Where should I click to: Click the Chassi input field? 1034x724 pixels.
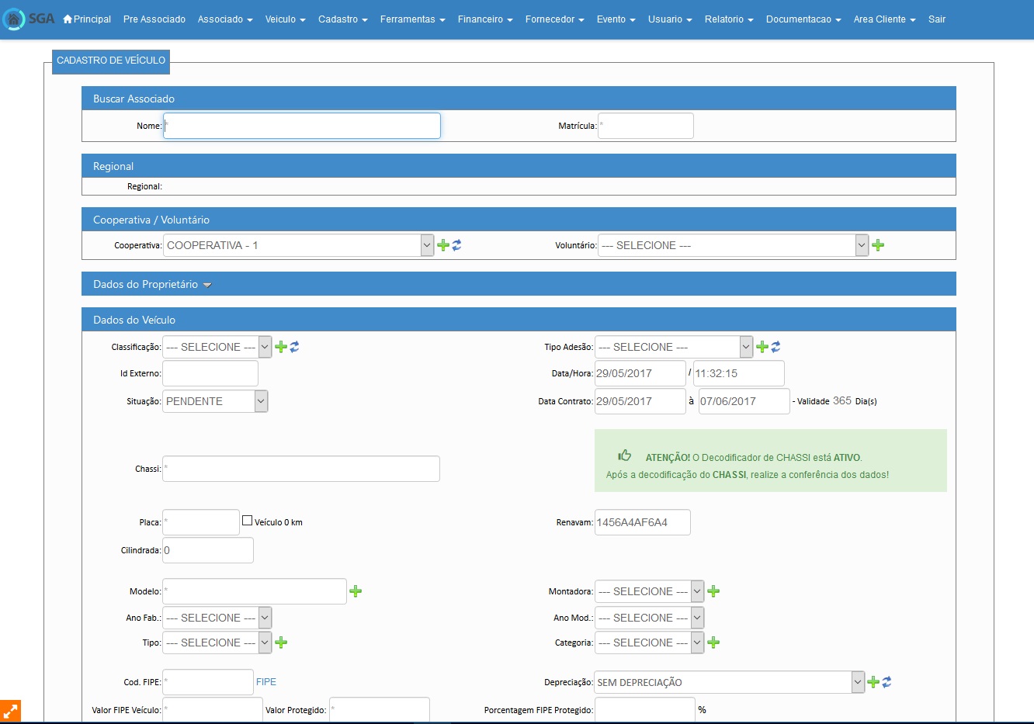coord(301,469)
